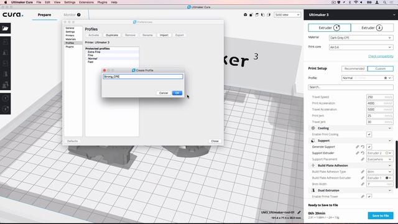
Task: Reset Generate Support with the revert arrow
Action: point(363,147)
